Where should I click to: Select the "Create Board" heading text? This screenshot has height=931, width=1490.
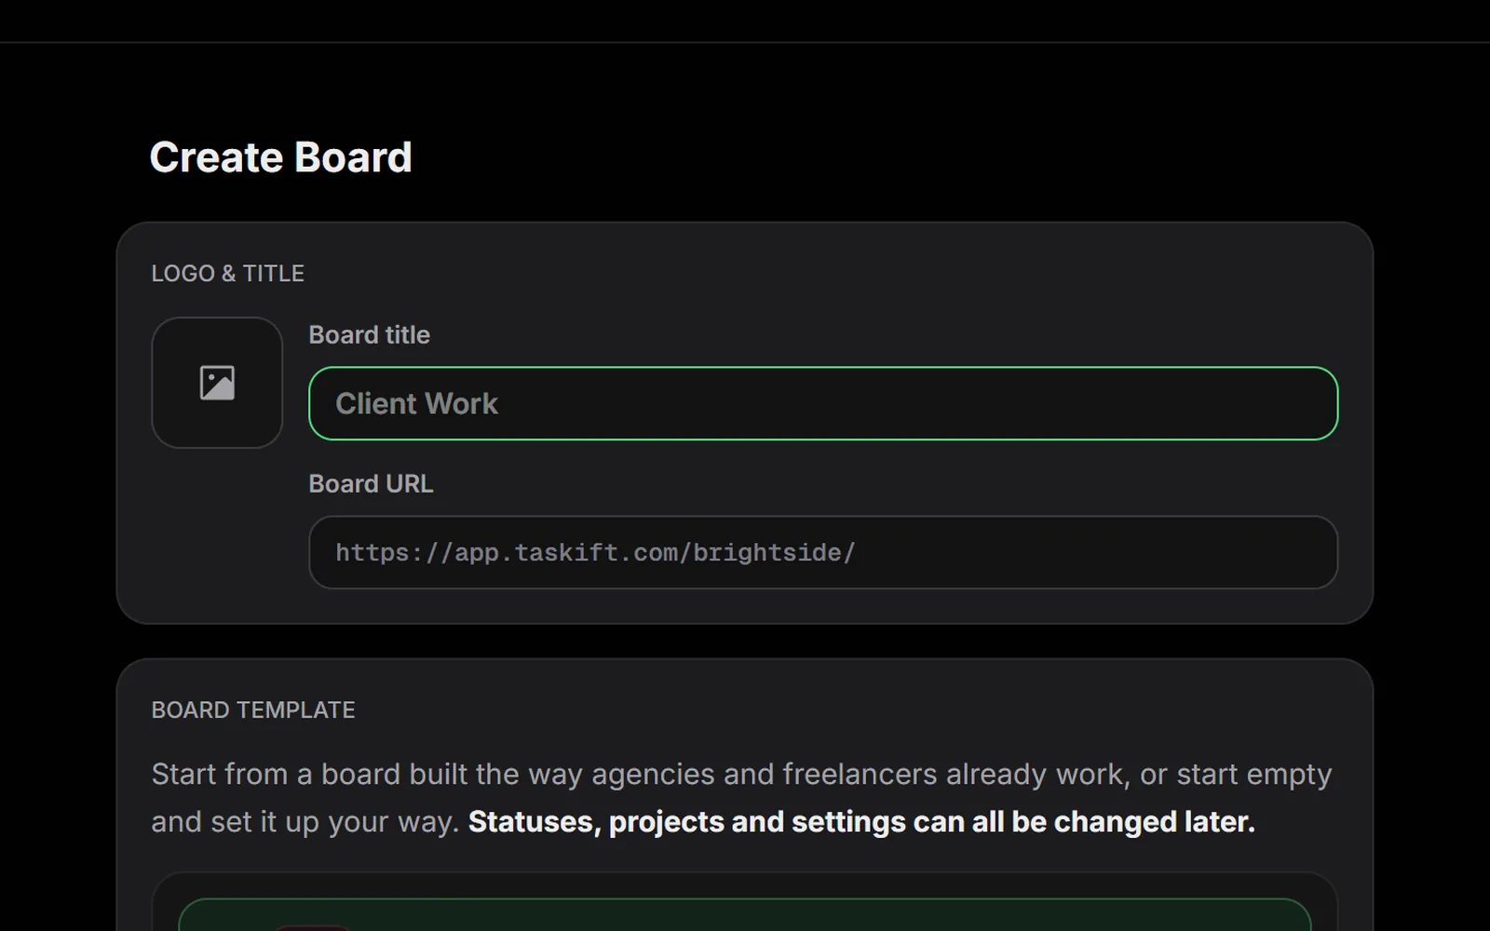280,157
